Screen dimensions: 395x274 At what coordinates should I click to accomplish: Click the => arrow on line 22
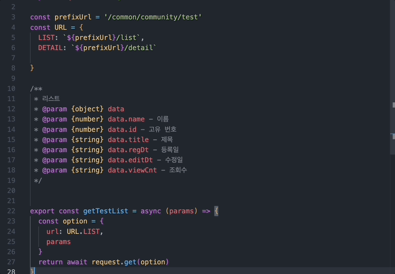pyautogui.click(x=206, y=211)
